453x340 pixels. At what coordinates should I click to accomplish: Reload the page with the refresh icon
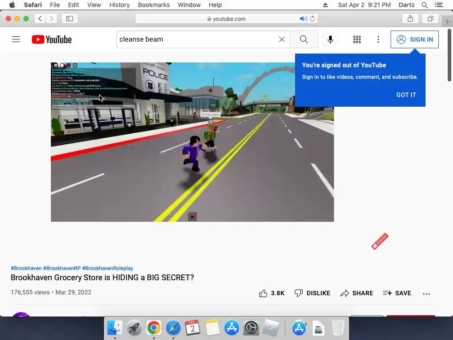[313, 19]
